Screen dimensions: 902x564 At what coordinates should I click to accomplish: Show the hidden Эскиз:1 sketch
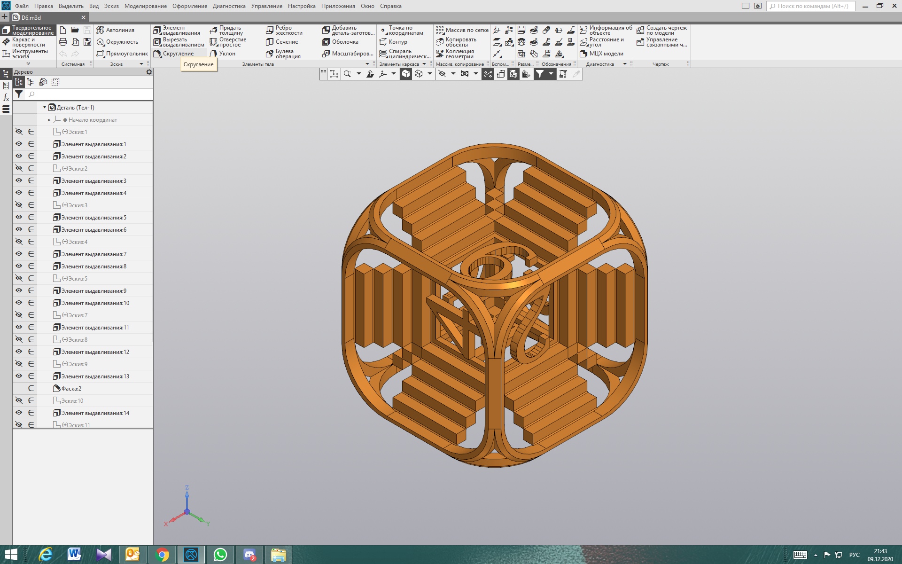[19, 132]
